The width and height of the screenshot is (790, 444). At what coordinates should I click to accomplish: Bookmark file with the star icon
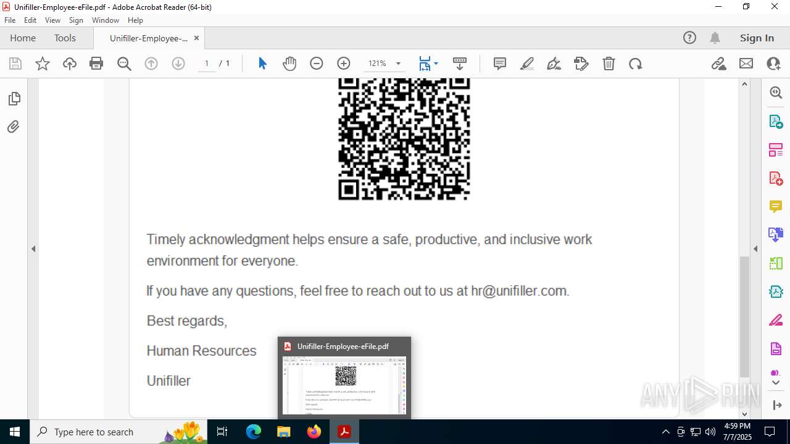[x=43, y=64]
